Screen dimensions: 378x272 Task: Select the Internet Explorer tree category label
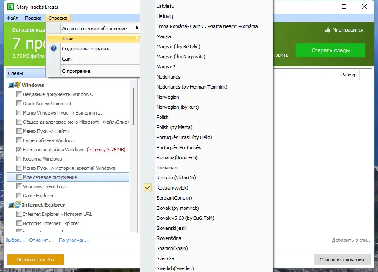pyautogui.click(x=44, y=205)
